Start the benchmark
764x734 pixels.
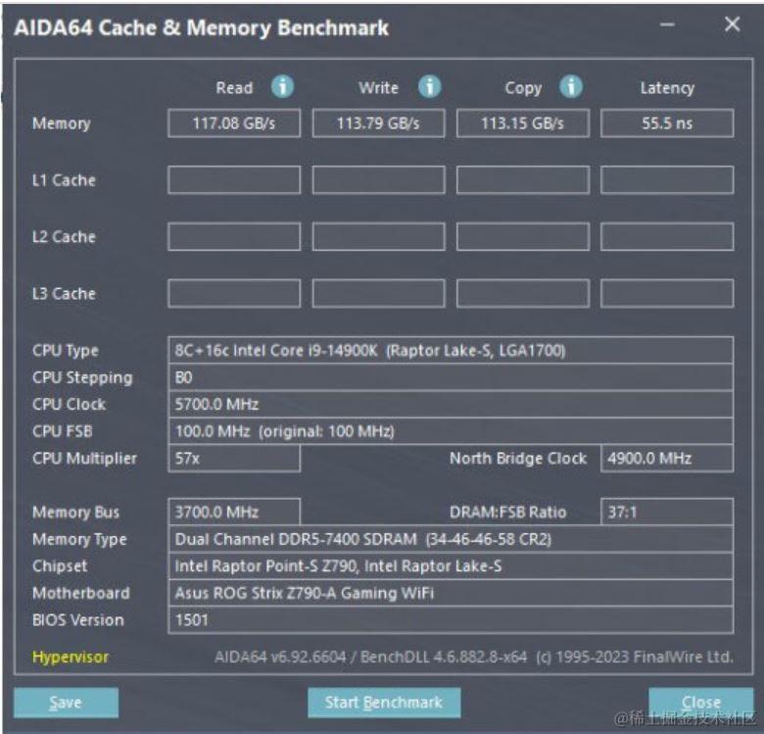point(384,703)
